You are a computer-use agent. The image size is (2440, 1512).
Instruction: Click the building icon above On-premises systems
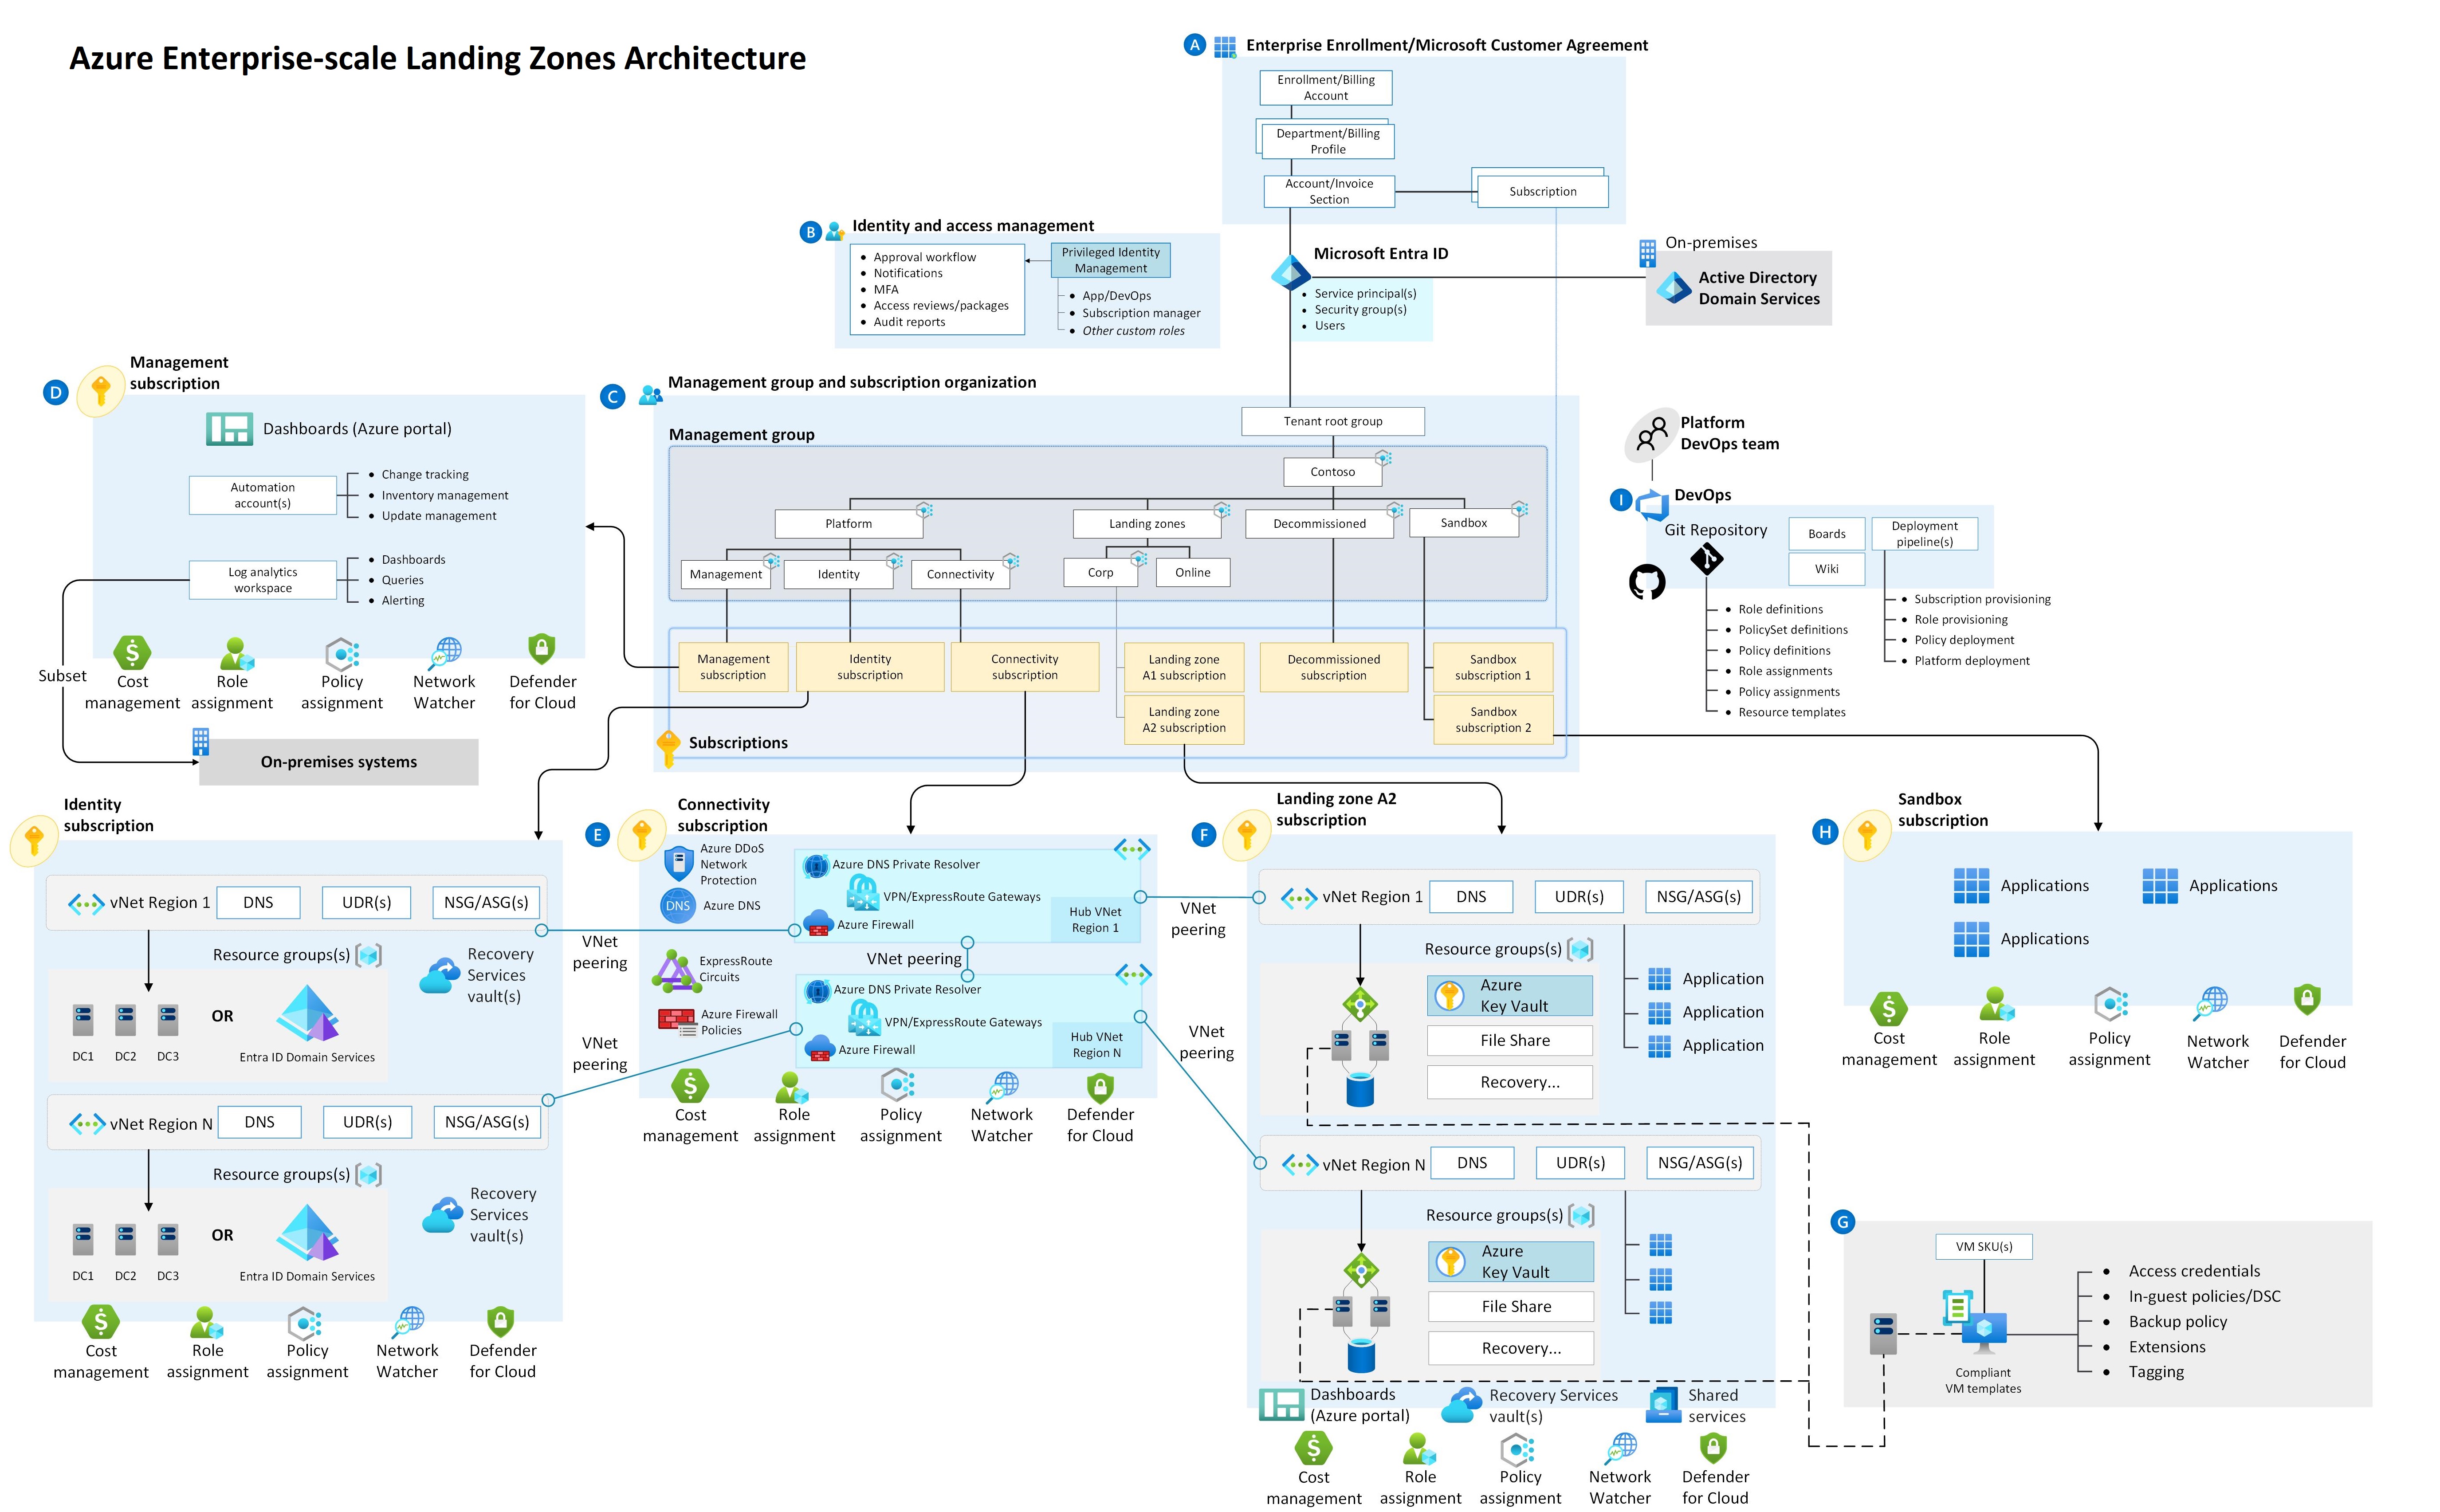click(200, 741)
